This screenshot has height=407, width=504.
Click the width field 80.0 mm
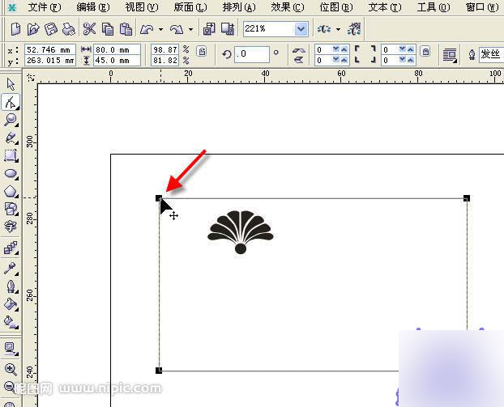(117, 49)
